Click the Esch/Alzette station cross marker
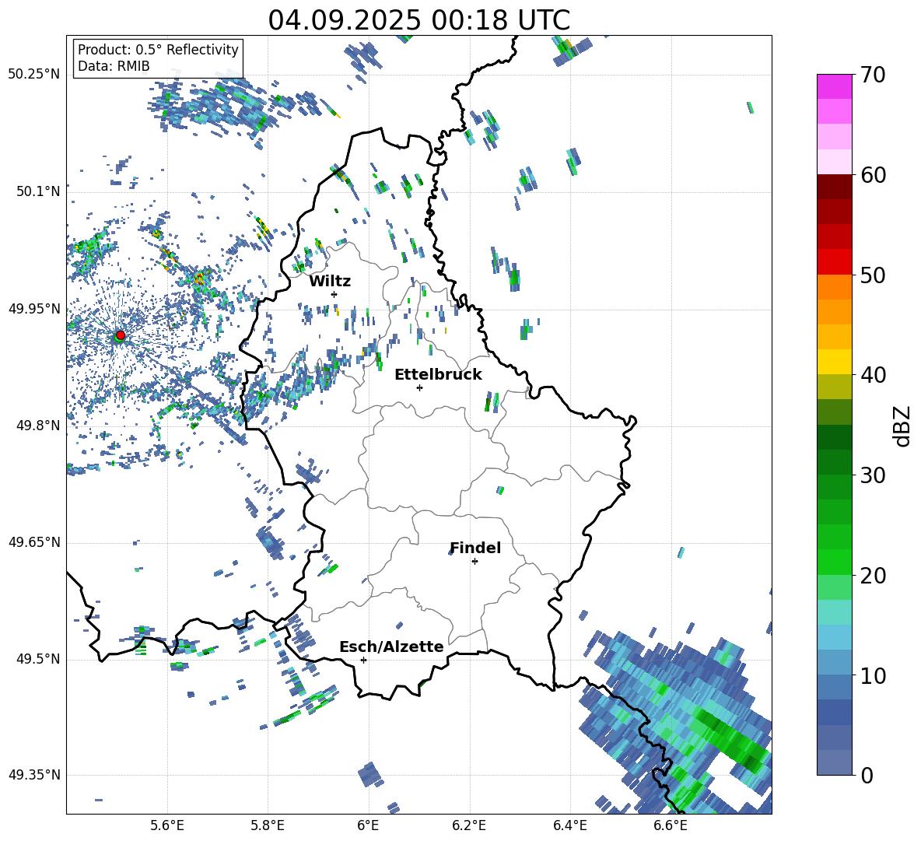The width and height of the screenshot is (921, 841). pyautogui.click(x=363, y=660)
